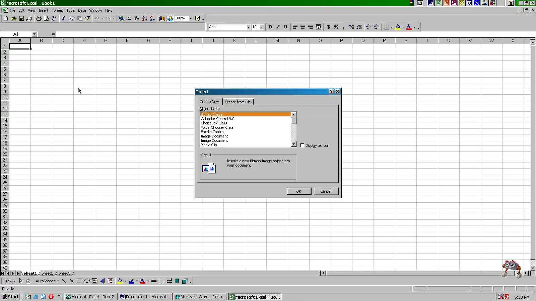Click the Insert Hyperlink globe icon
Image resolution: width=536 pixels, height=301 pixels.
pos(121,18)
